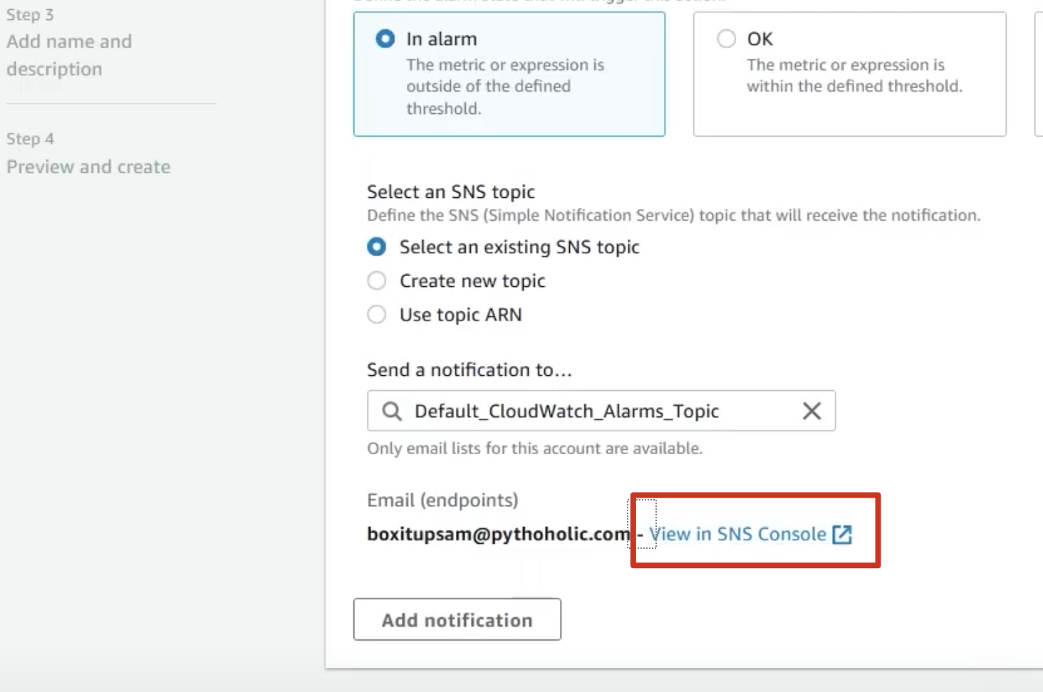
Task: Go to Step 3 Add name and description
Action: (x=69, y=55)
